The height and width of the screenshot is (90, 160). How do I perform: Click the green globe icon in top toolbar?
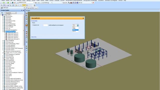point(12,3)
